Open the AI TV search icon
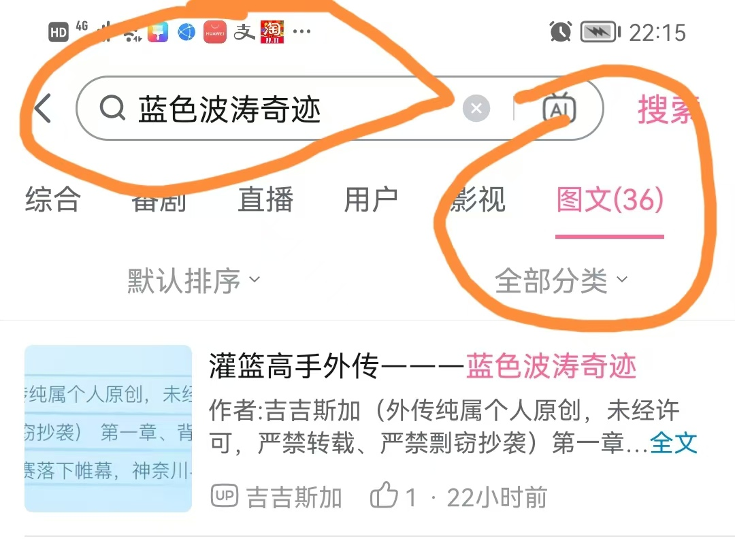Screen dimensions: 735x545 [x=559, y=108]
